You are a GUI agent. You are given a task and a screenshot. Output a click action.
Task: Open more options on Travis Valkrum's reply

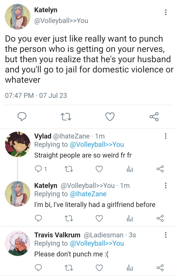click(166, 235)
